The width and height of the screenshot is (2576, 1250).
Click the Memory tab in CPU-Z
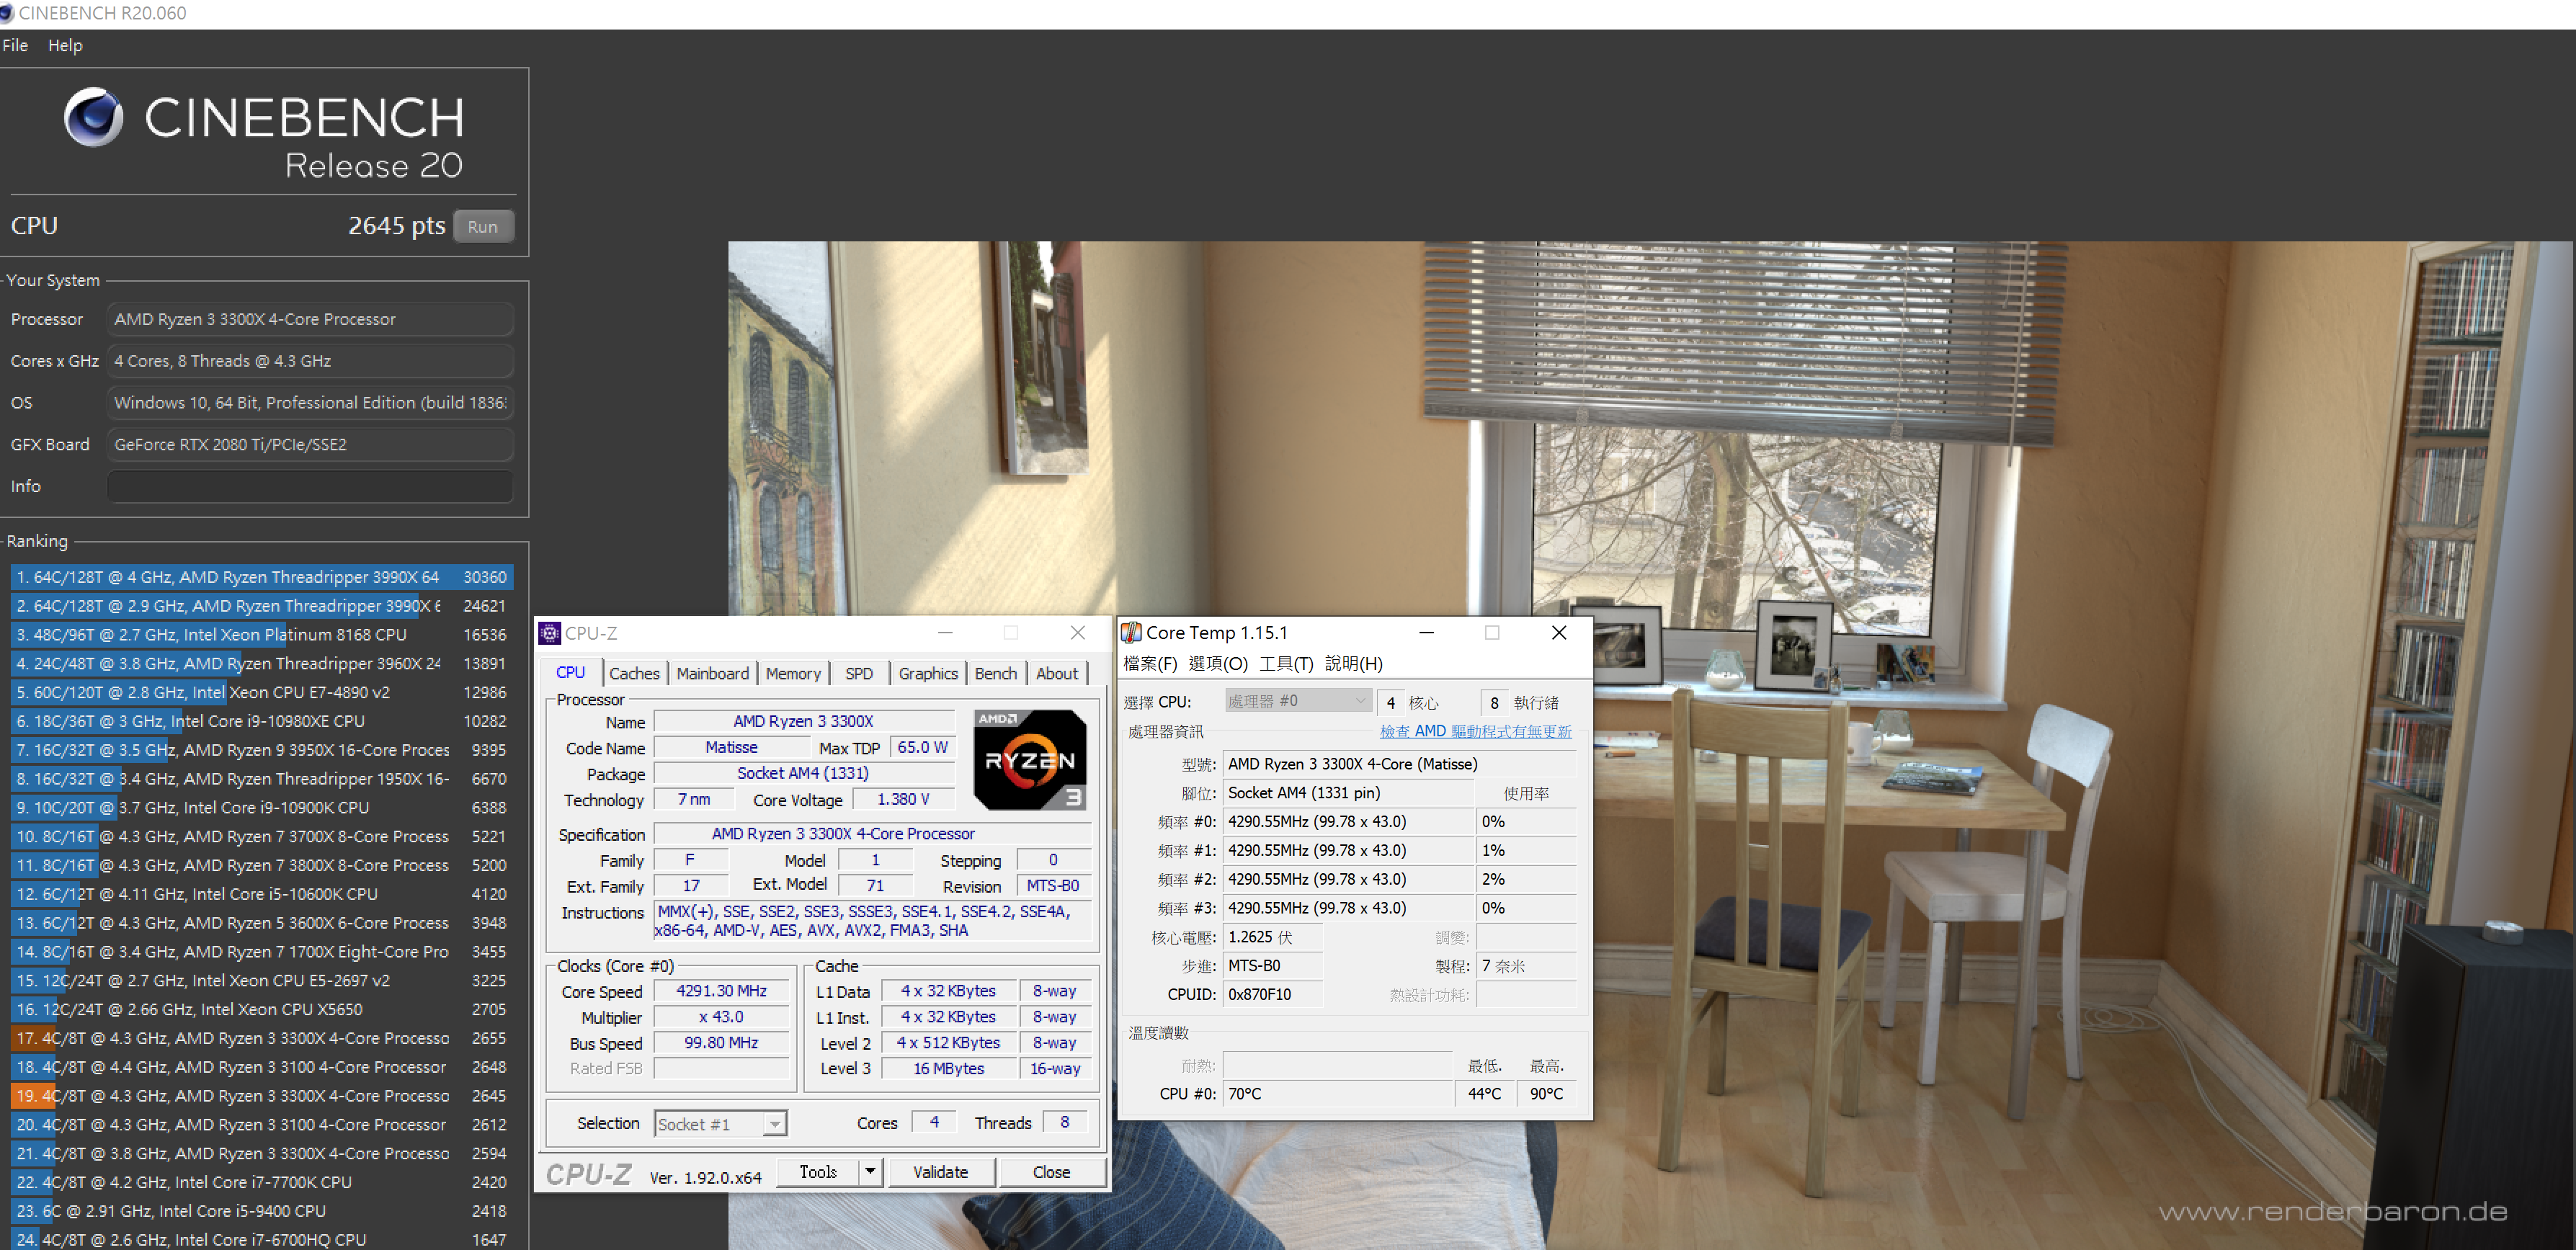click(788, 670)
